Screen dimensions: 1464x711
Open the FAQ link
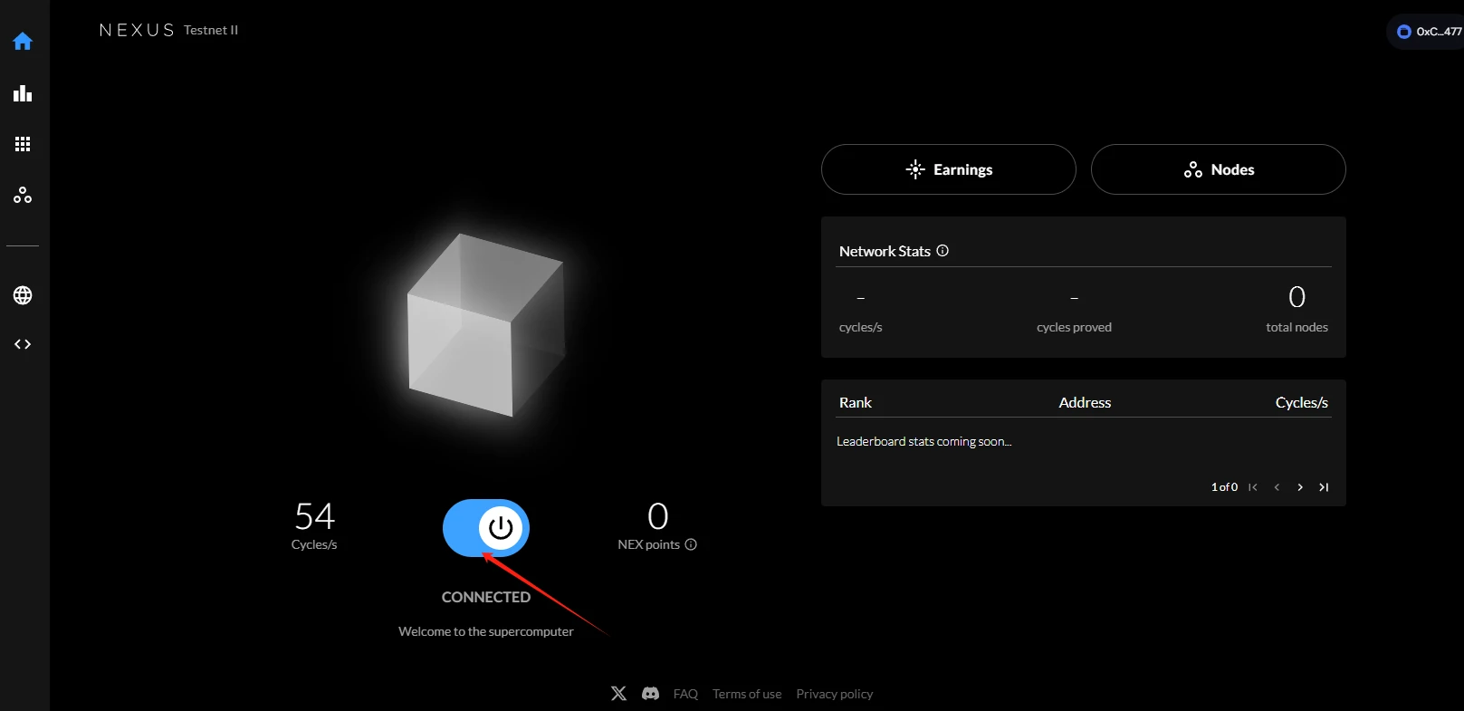click(685, 694)
